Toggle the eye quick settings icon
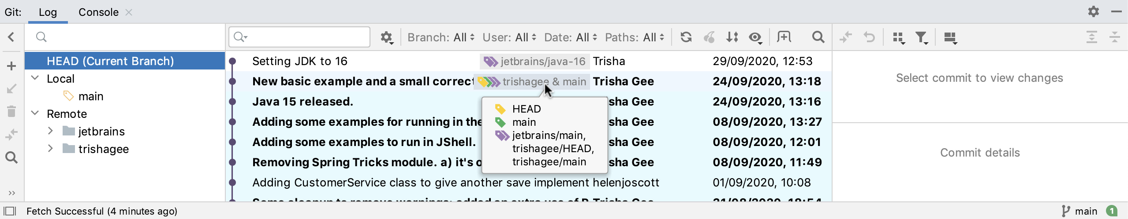 pyautogui.click(x=755, y=38)
